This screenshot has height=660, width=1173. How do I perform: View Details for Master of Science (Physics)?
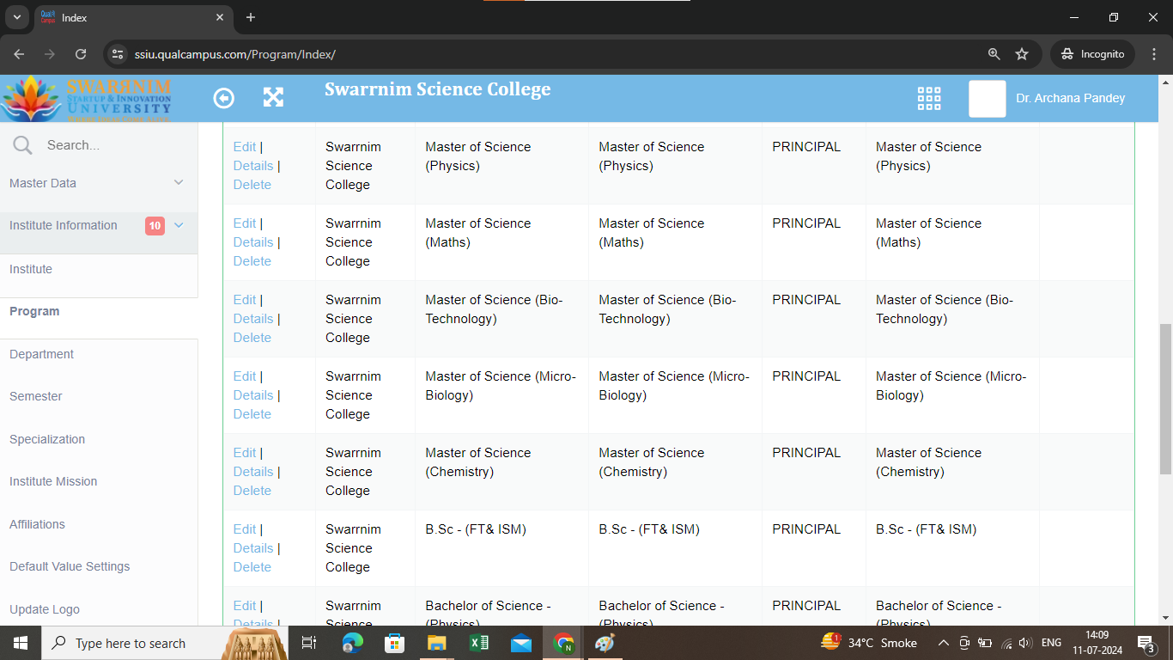pyautogui.click(x=253, y=166)
